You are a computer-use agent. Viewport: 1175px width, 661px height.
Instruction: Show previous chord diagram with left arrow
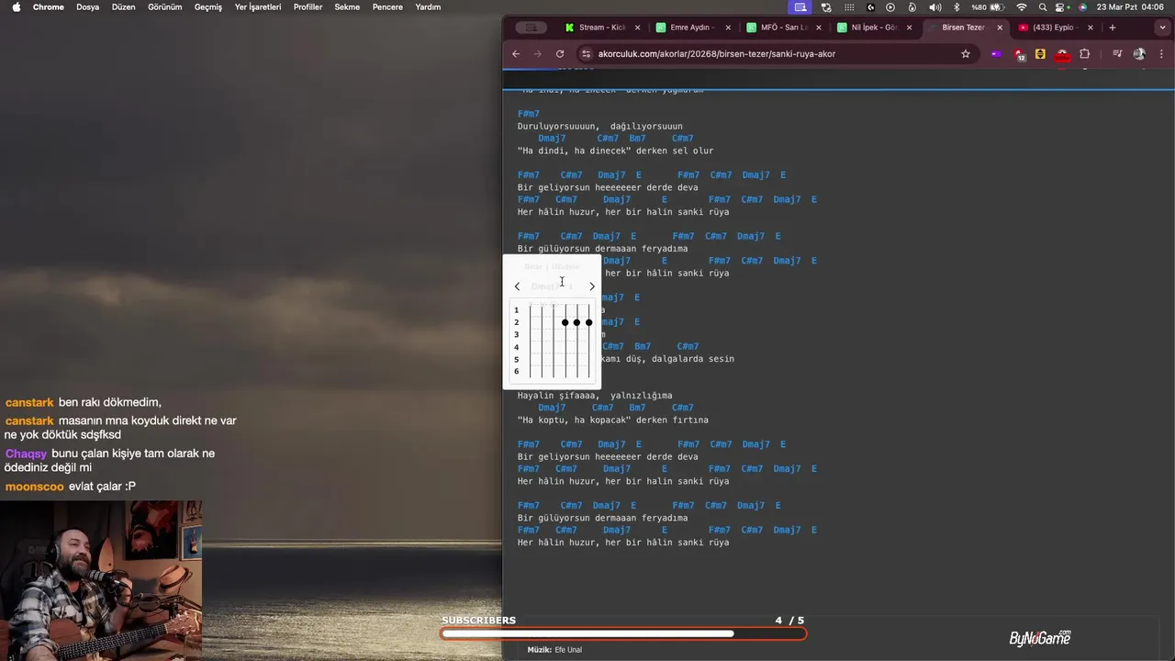tap(517, 286)
